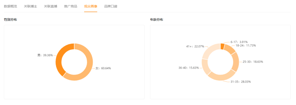Click the 41+：22.07% label
This screenshot has width=296, height=105.
click(195, 46)
